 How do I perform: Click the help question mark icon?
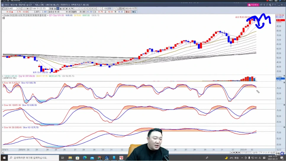pos(275,5)
